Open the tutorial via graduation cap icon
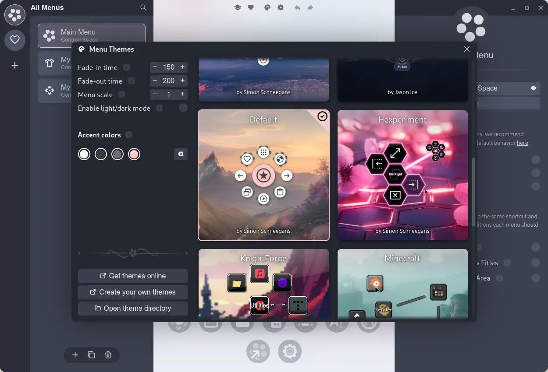 (238, 7)
